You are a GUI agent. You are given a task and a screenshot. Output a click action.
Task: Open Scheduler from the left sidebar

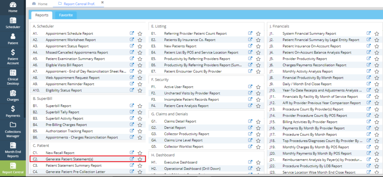(x=13, y=23)
